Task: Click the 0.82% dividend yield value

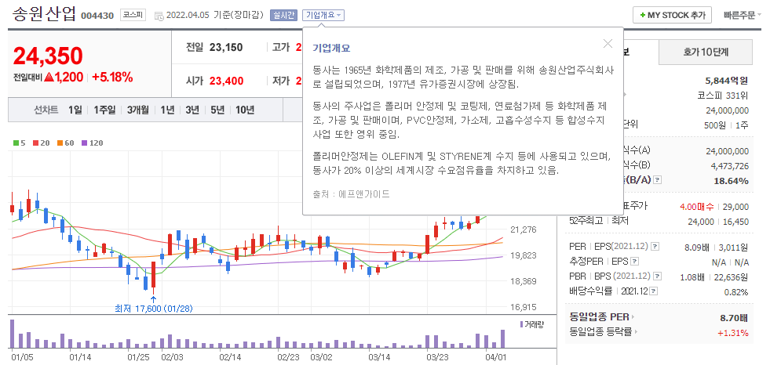Action: [737, 292]
